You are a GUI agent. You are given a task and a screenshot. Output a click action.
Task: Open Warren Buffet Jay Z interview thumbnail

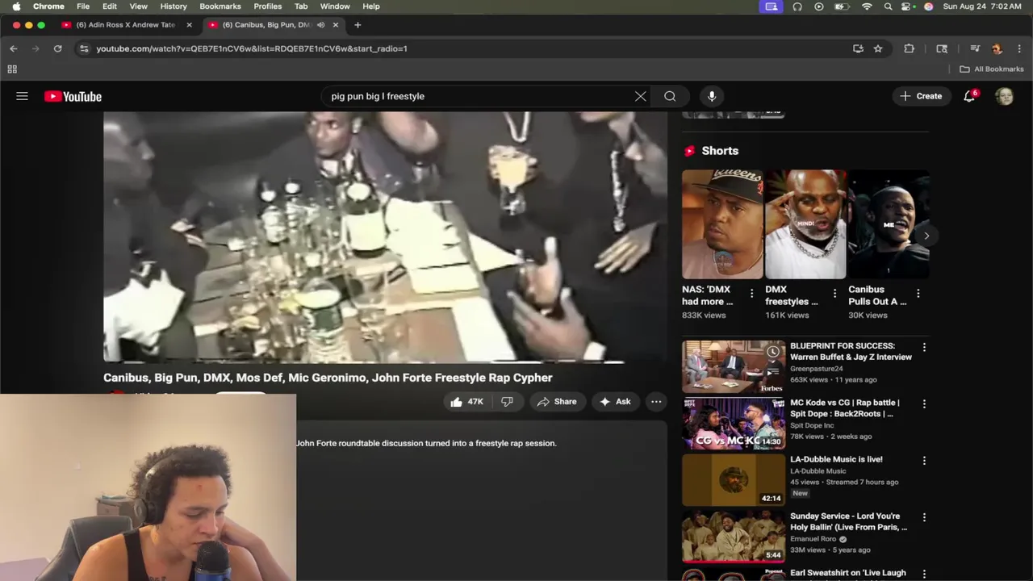734,366
